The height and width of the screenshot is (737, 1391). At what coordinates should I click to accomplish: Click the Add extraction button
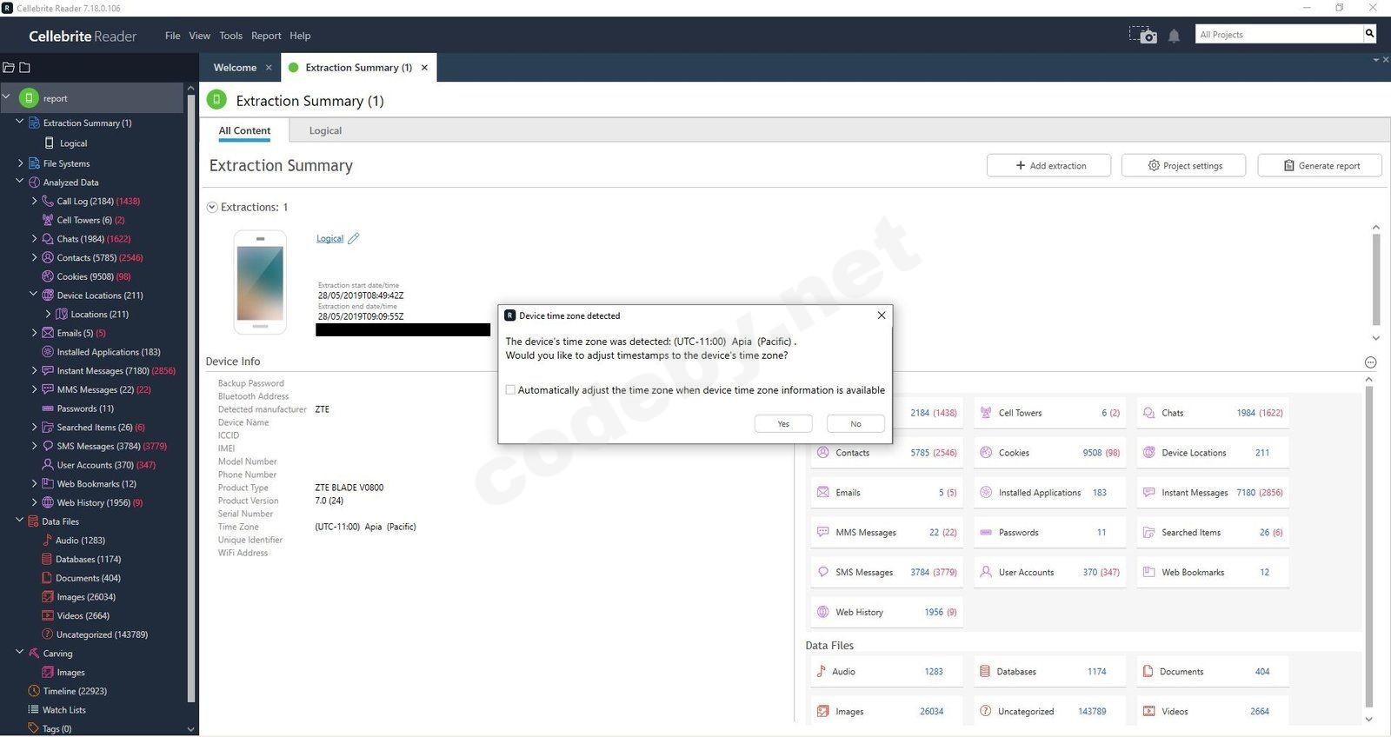click(x=1048, y=165)
